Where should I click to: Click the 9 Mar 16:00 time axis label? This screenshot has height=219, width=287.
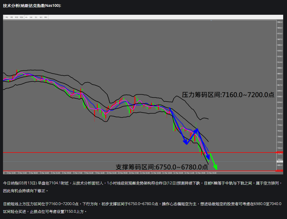[x=100, y=173]
